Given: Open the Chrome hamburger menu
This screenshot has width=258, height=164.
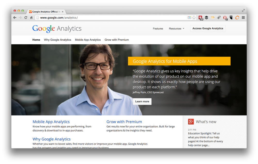Looking at the screenshot, I should (243, 18).
